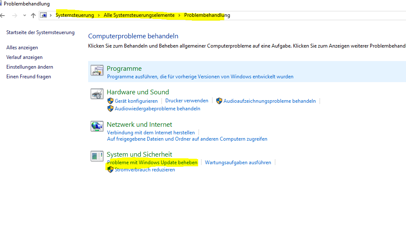Open Einstellungen ändern in the sidebar
The height and width of the screenshot is (232, 406).
click(x=30, y=67)
